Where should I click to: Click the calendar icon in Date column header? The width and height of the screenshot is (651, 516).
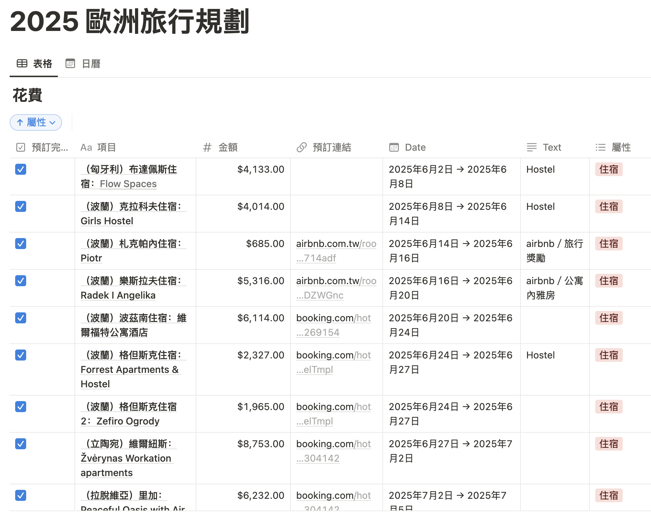394,148
